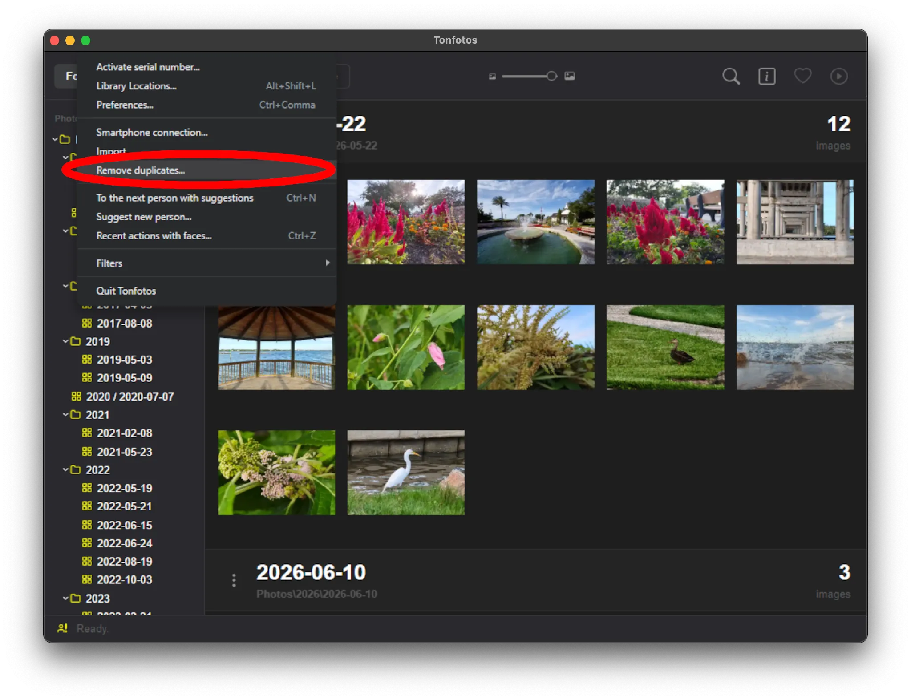Viewport: 911px width, 700px height.
Task: Click album icon next to 2022-10-03
Action: point(87,579)
